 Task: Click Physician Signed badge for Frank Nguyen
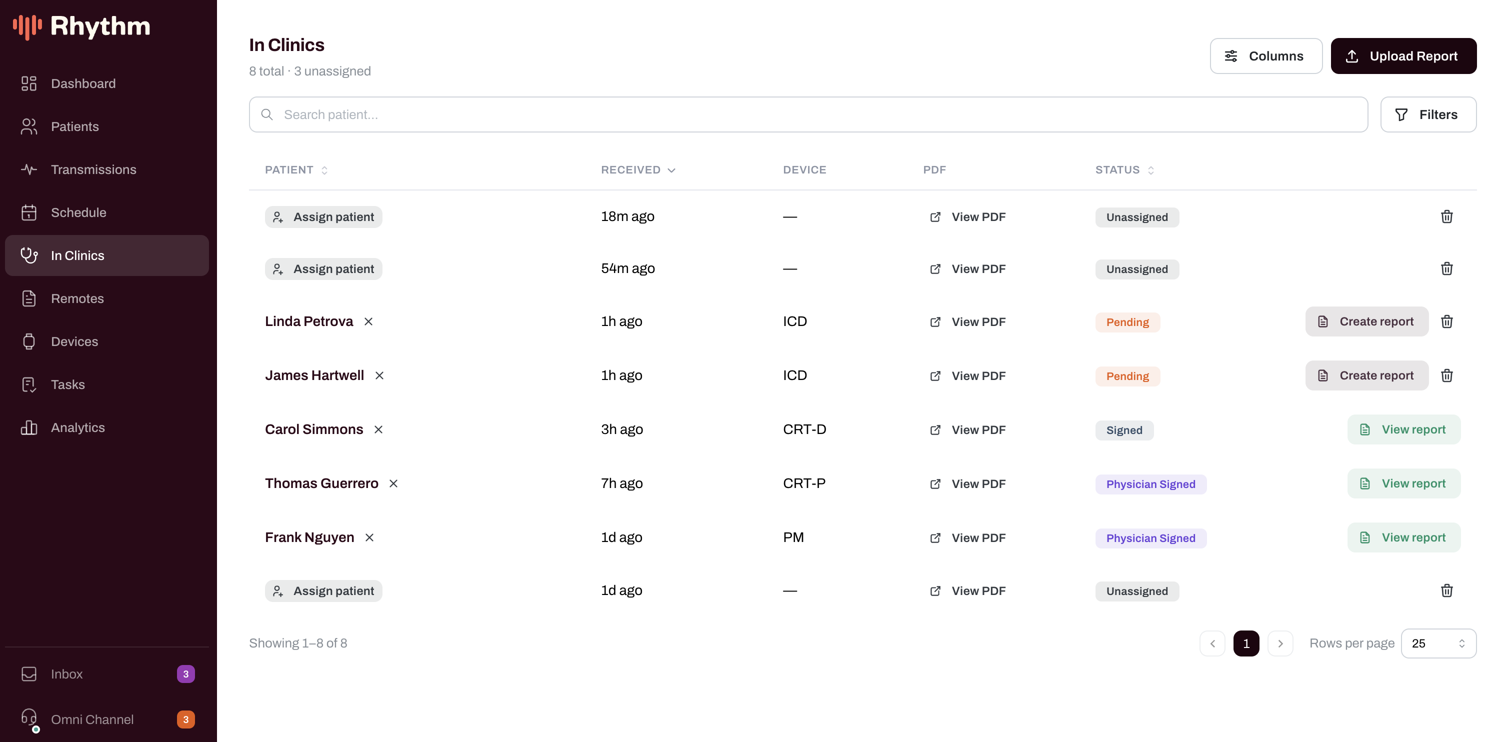[1150, 538]
